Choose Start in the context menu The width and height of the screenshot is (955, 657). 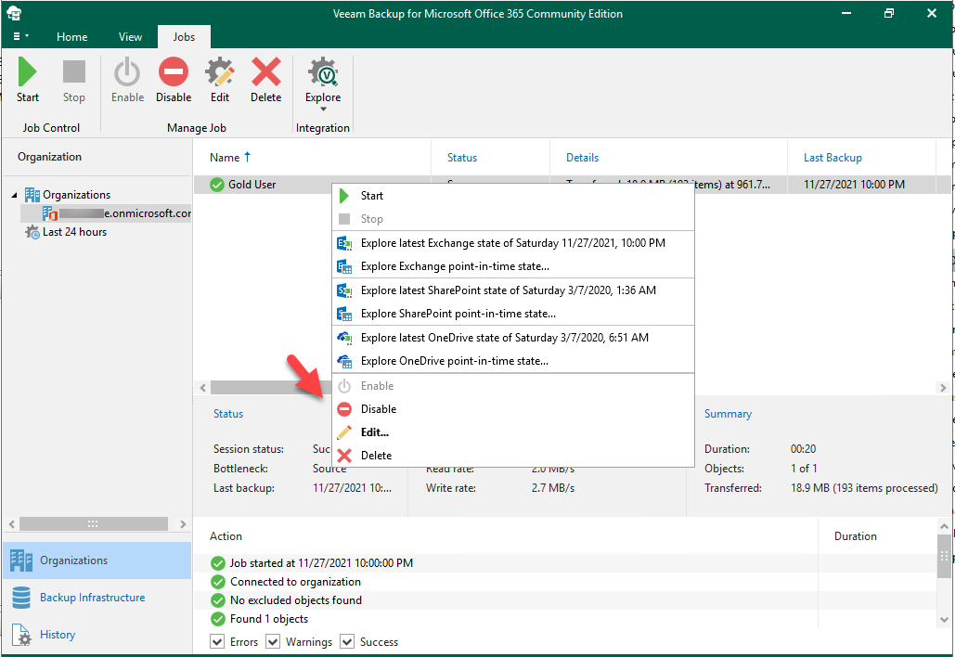coord(513,196)
